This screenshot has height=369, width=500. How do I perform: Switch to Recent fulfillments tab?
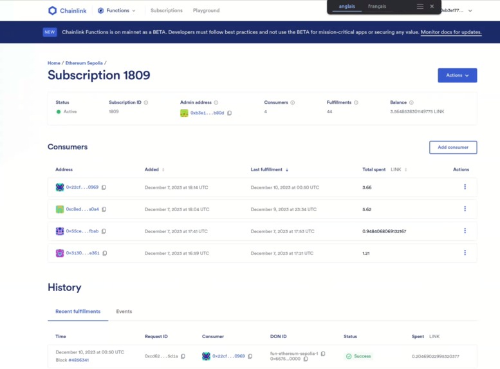coord(78,311)
